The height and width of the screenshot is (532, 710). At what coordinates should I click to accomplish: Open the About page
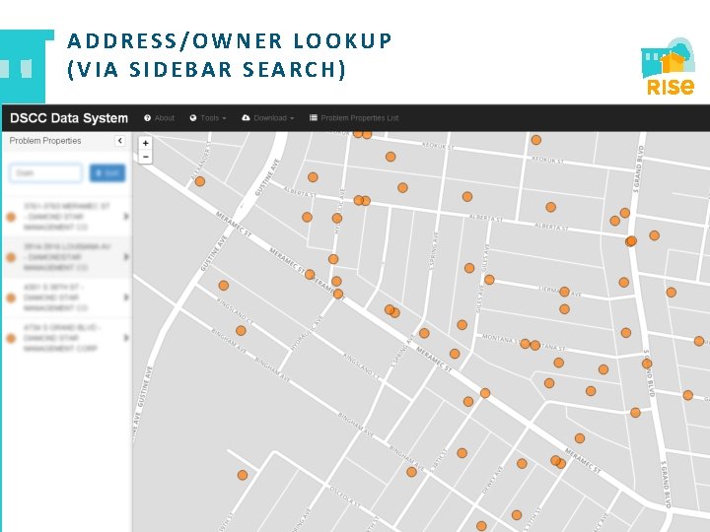(x=159, y=118)
